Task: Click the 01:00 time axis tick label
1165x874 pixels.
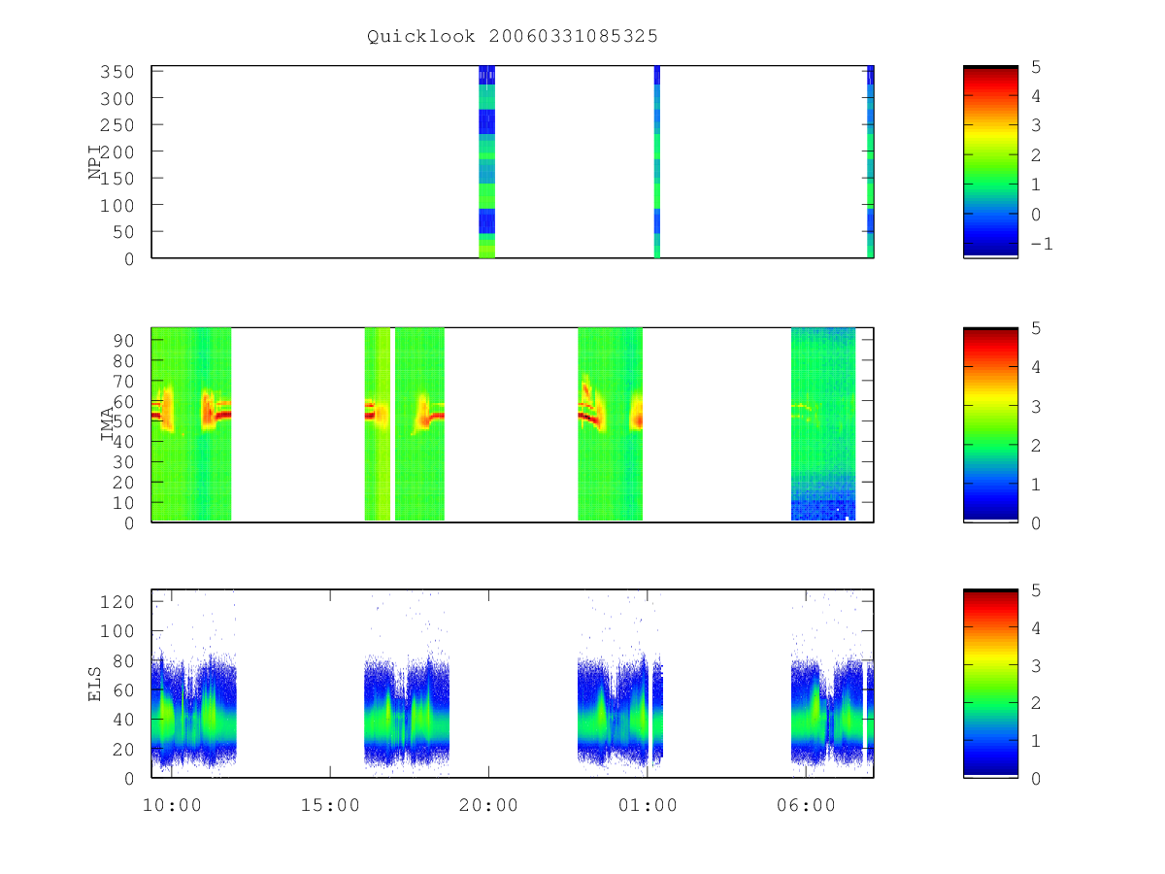Action: [648, 805]
